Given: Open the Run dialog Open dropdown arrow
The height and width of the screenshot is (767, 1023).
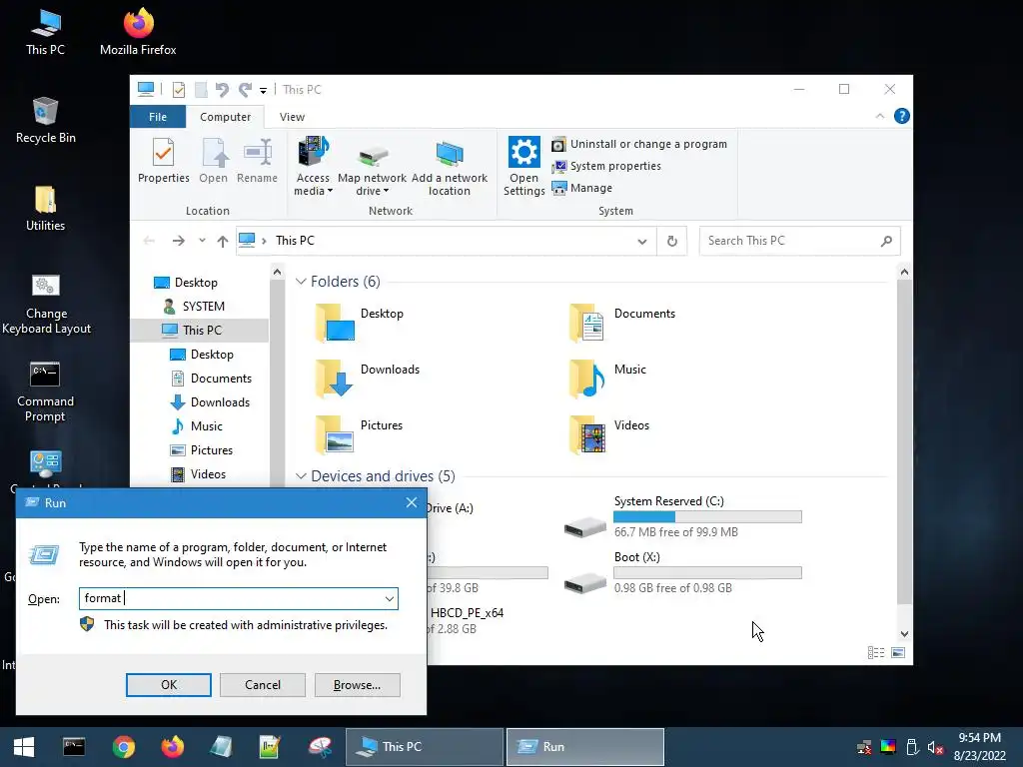Looking at the screenshot, I should point(390,599).
